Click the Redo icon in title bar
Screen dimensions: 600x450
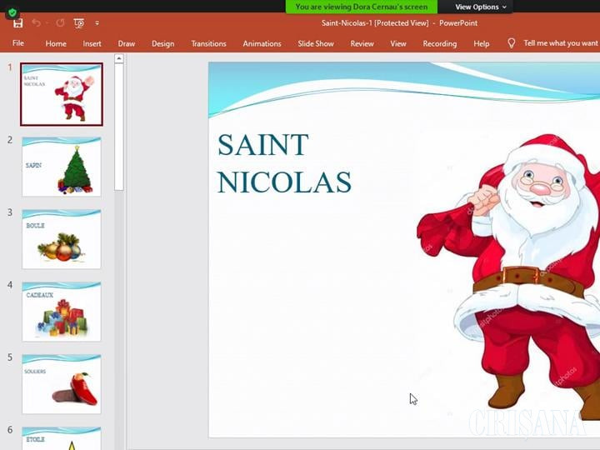pos(60,23)
